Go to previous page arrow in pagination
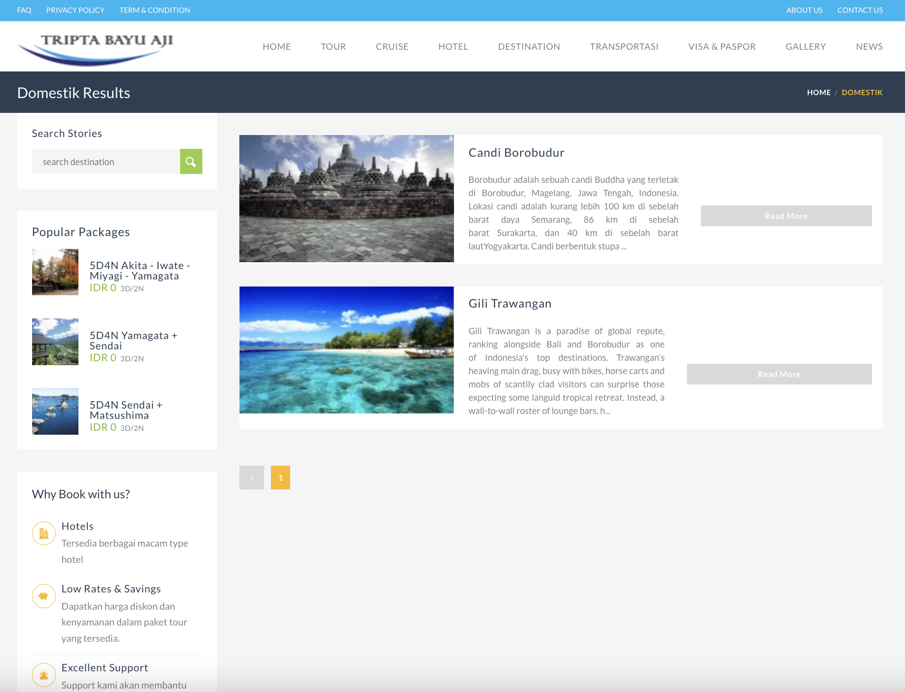This screenshot has width=905, height=692. click(x=252, y=478)
